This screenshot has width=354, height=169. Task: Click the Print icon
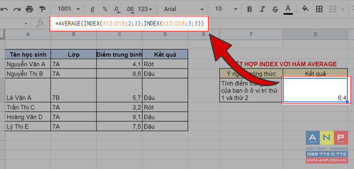pos(30,9)
